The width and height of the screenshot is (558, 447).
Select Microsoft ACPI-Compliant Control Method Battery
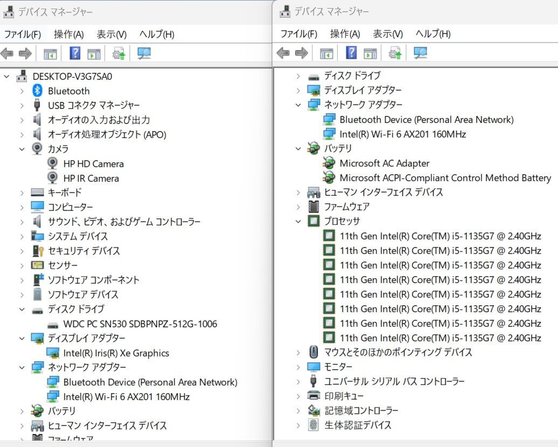click(445, 177)
